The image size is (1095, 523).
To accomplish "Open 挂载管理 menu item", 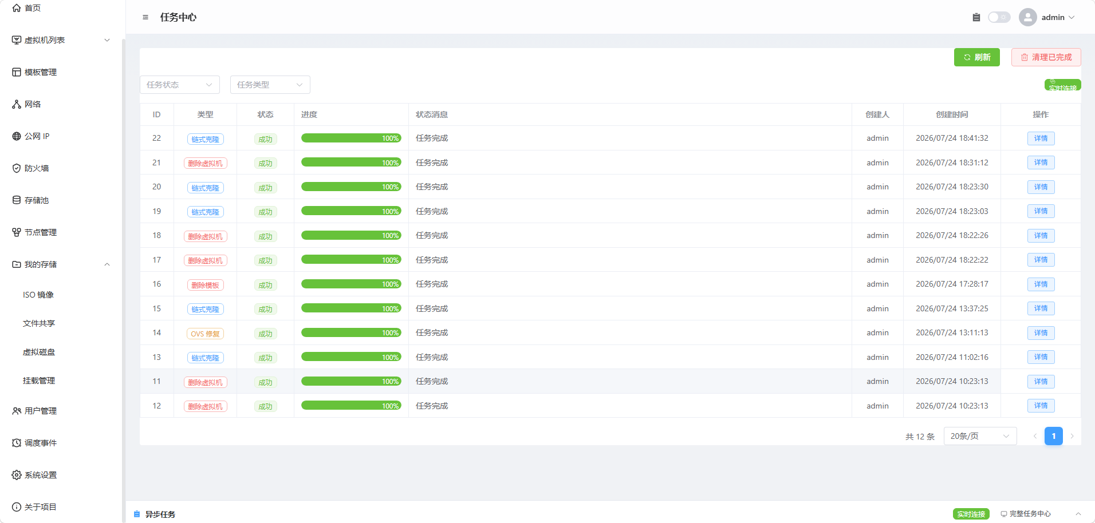I will coord(39,381).
